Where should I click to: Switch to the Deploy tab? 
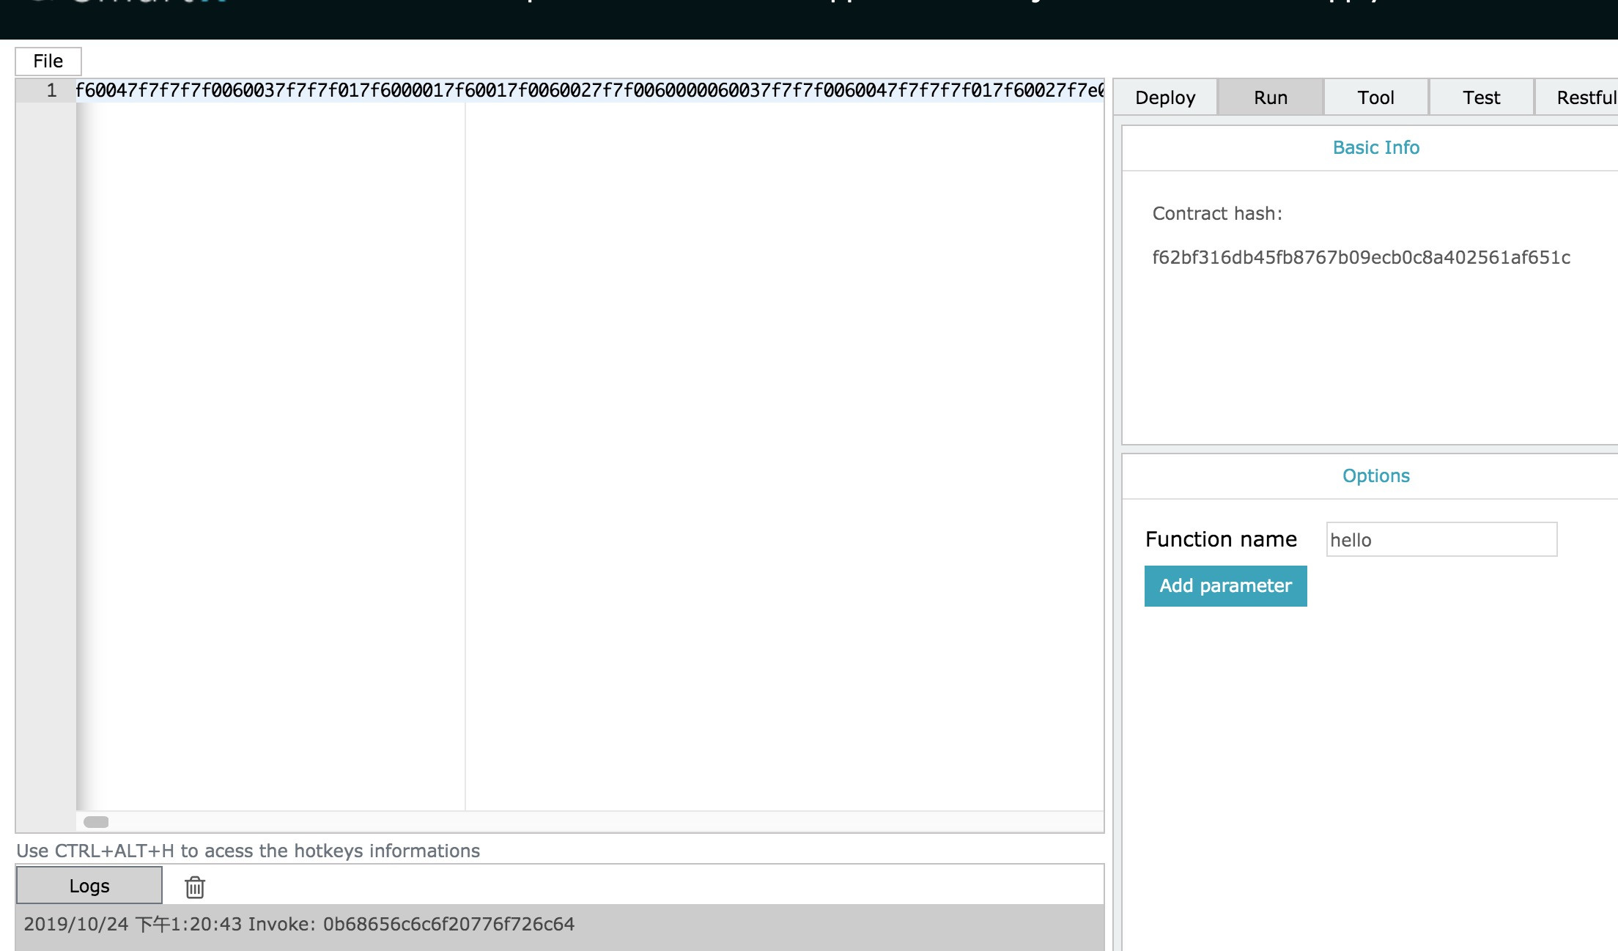pos(1165,97)
